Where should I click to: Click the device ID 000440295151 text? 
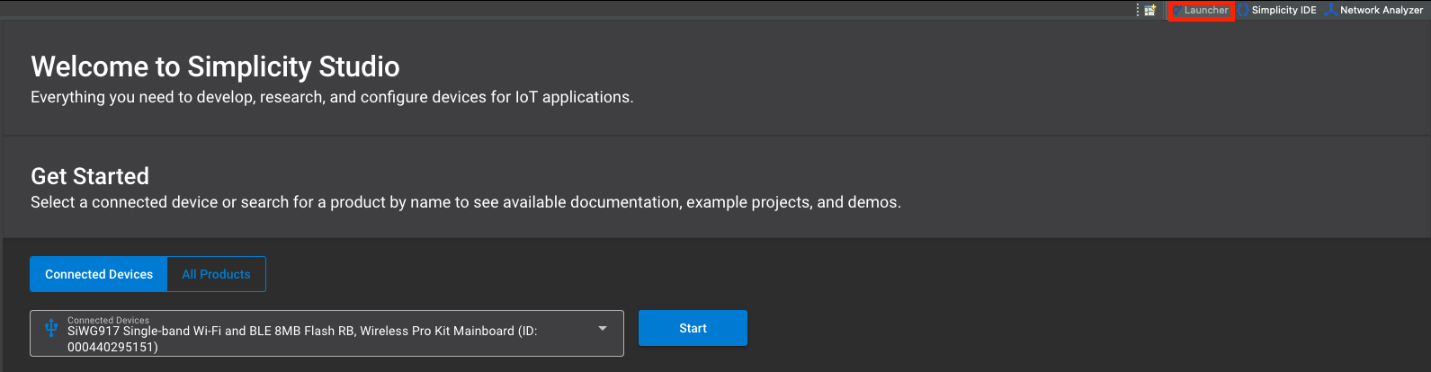point(112,347)
